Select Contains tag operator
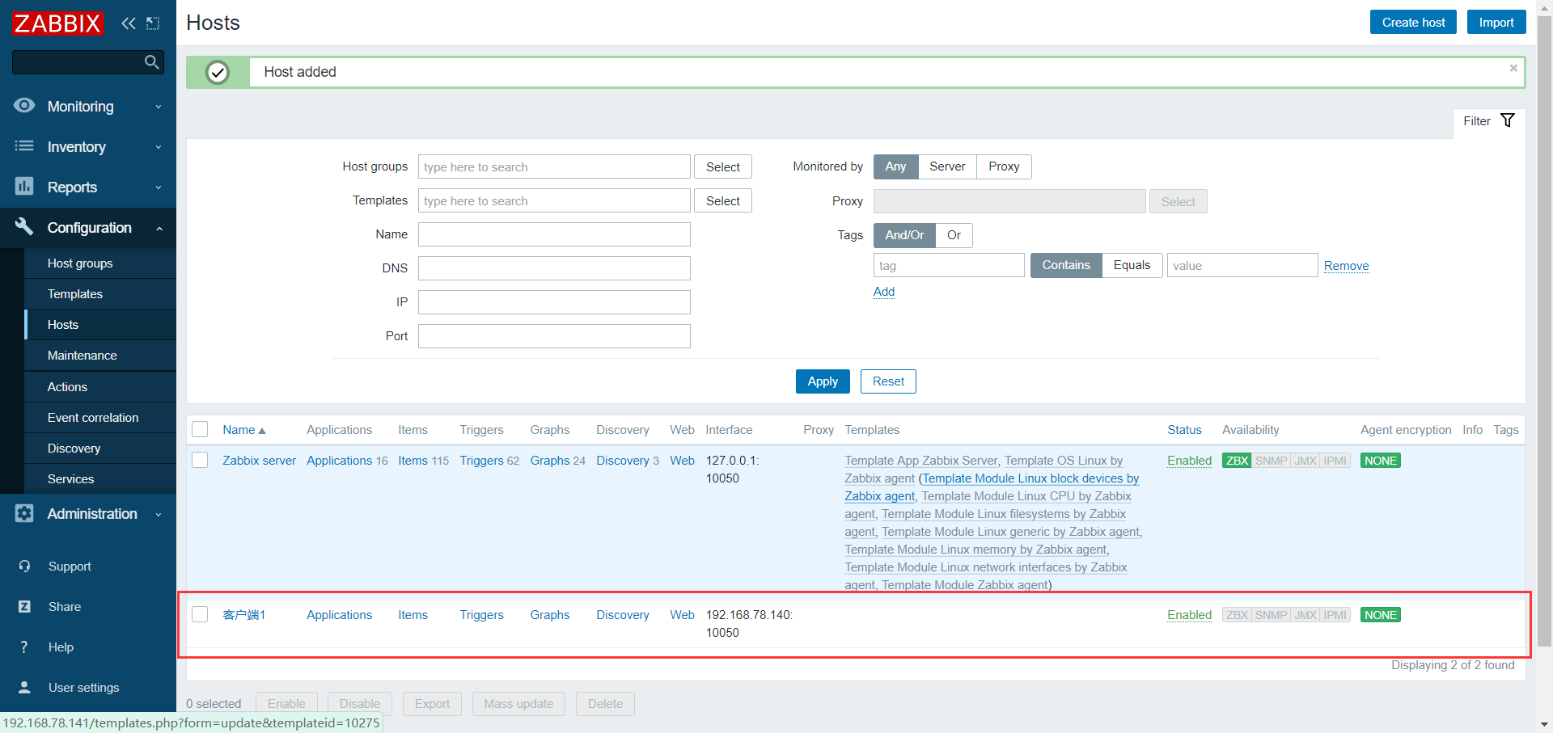 point(1066,265)
